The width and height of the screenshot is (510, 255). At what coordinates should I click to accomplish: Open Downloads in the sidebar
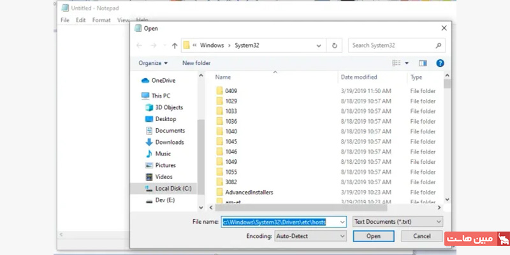[164, 142]
